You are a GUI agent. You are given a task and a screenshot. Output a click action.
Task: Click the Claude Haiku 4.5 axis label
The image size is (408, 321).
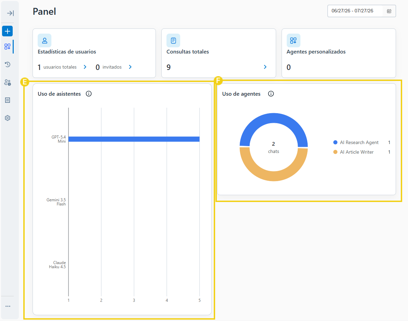[58, 265]
